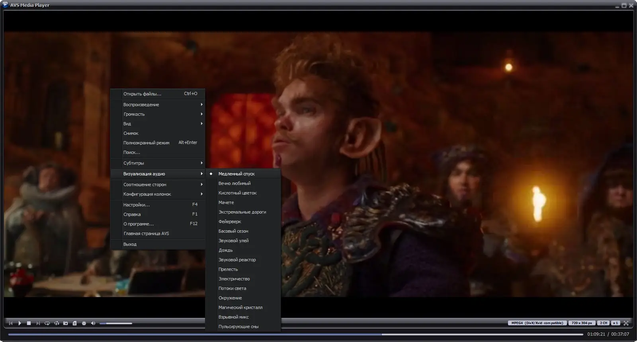The image size is (637, 342).
Task: Select the Пульсирующие сны visualization
Action: click(243, 326)
